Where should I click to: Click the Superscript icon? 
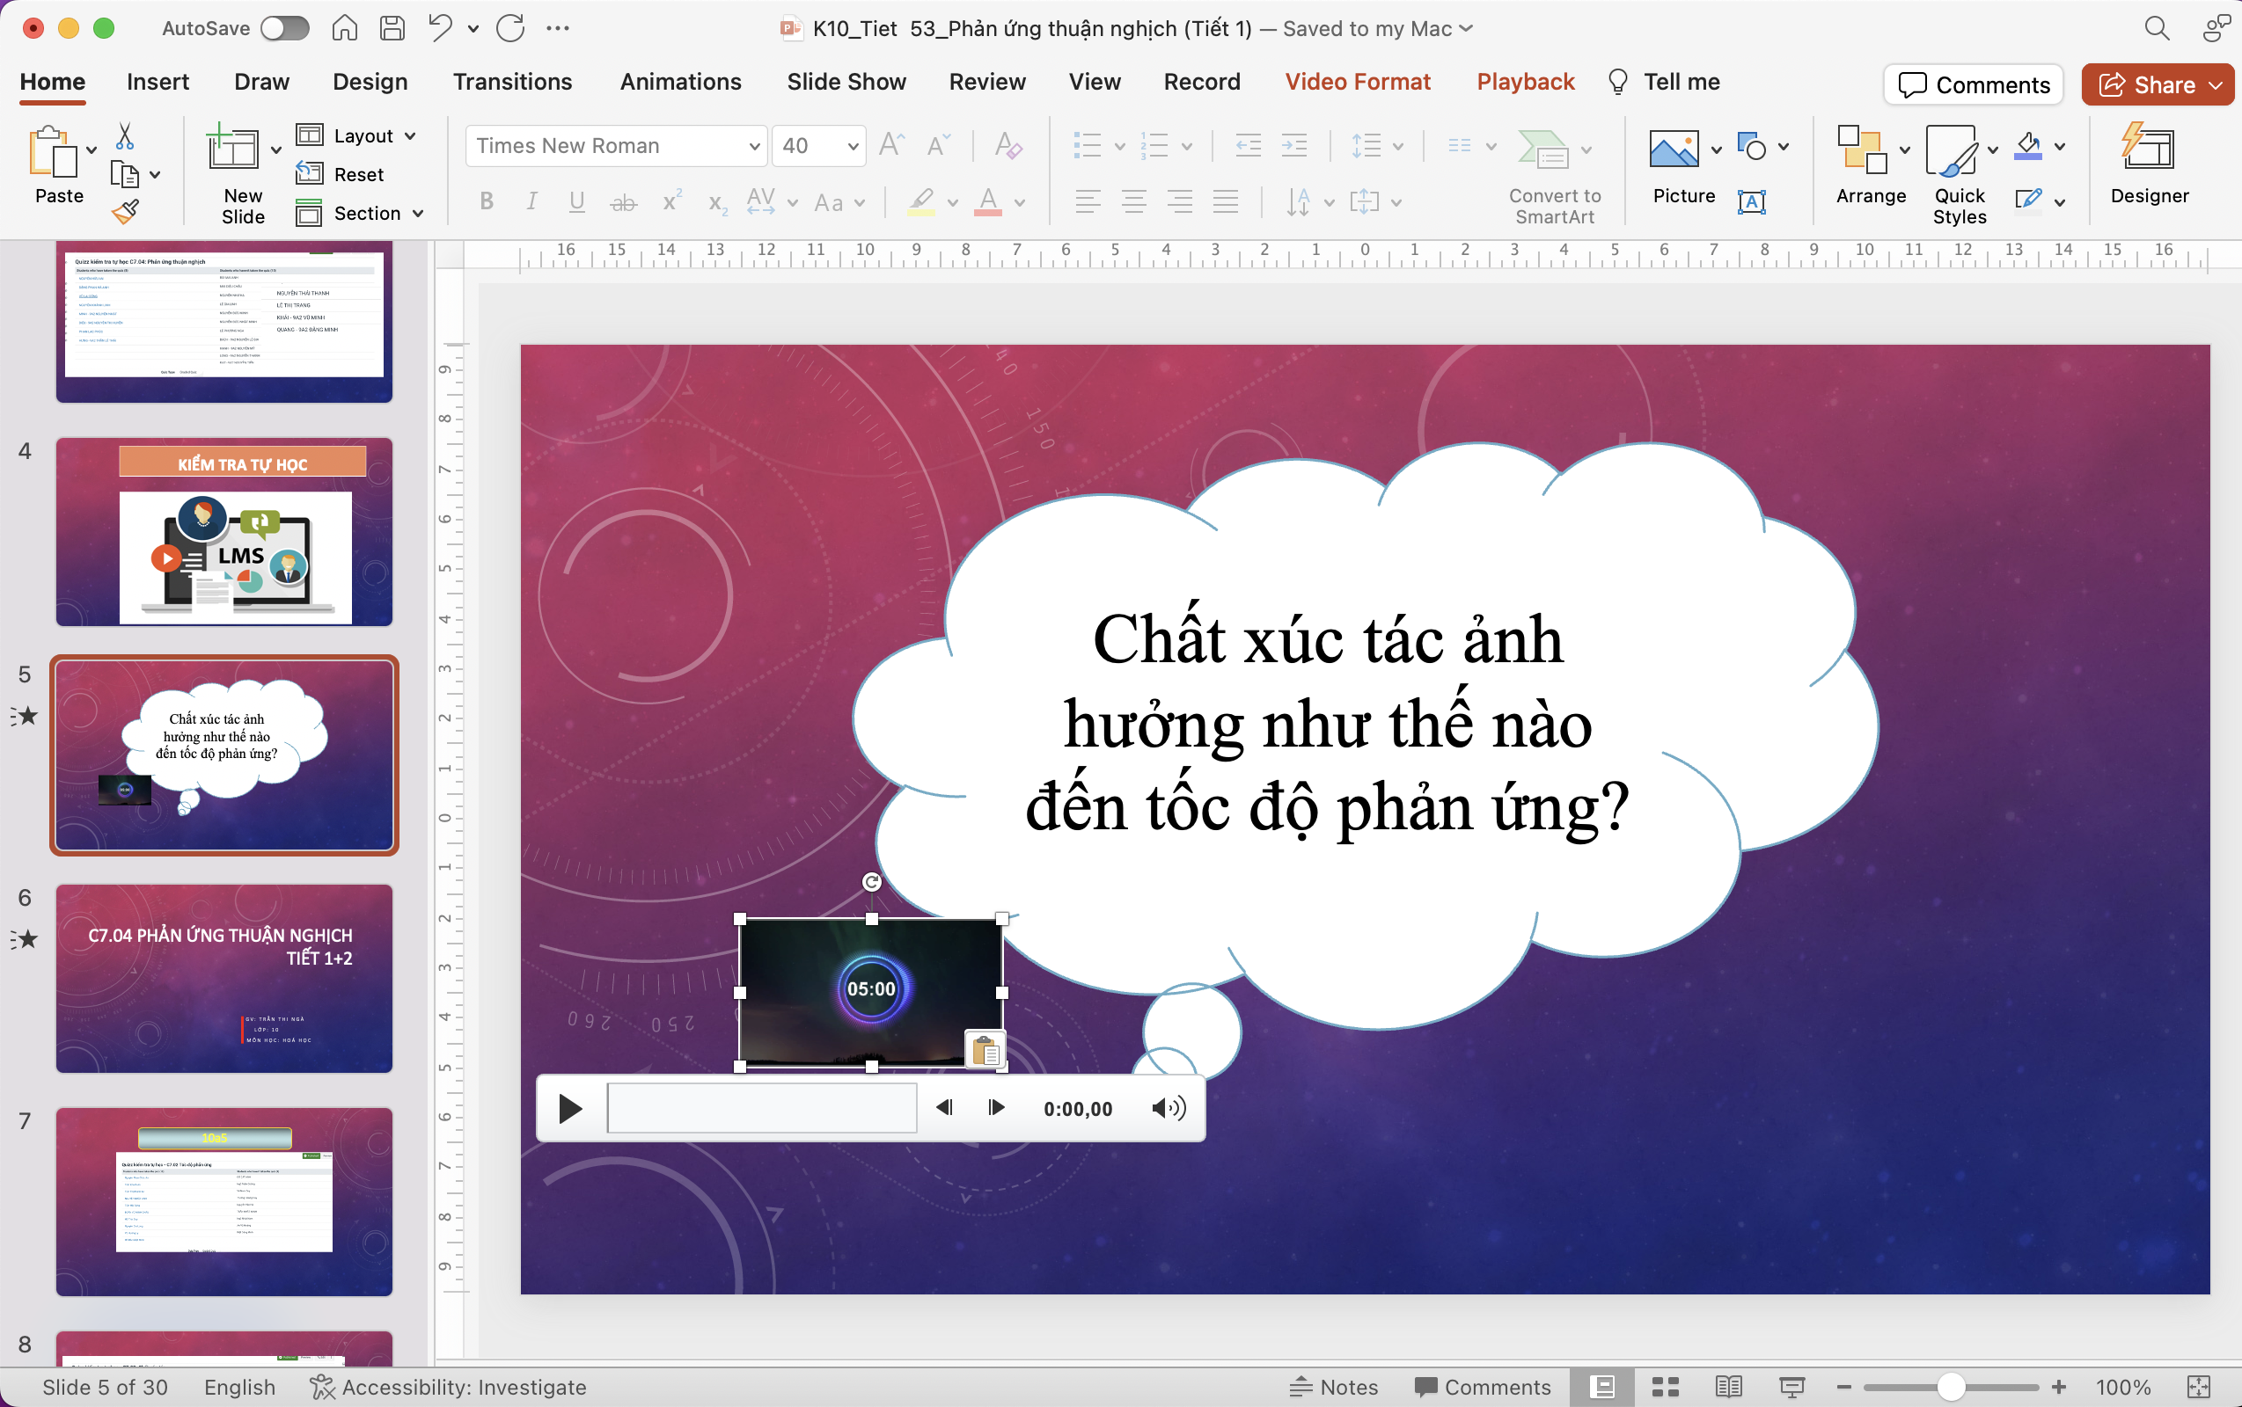coord(671,201)
